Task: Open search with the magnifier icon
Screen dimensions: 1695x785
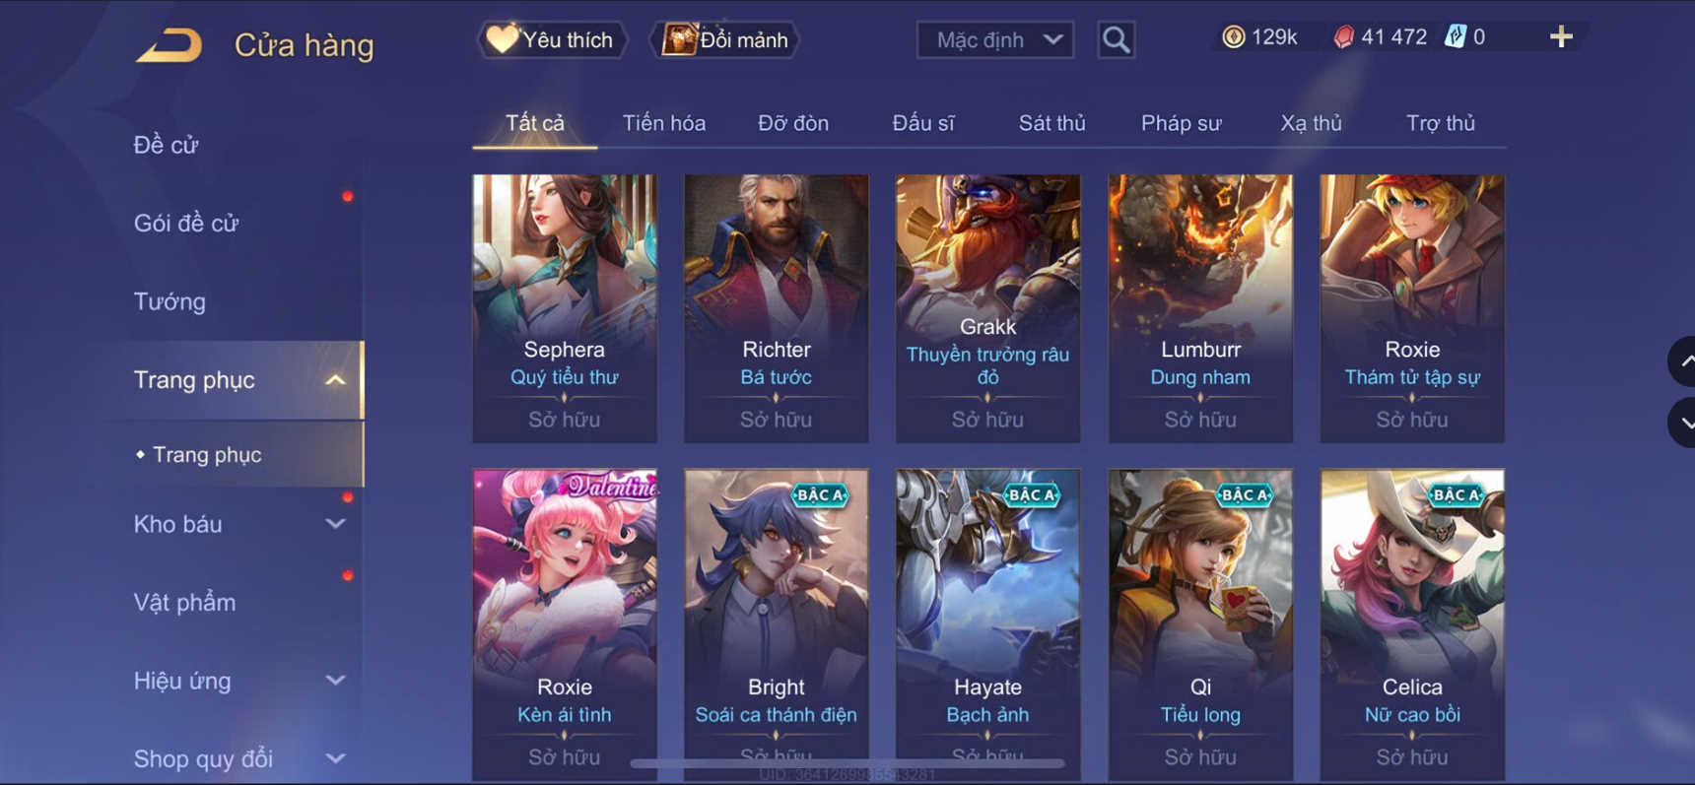Action: coord(1116,39)
